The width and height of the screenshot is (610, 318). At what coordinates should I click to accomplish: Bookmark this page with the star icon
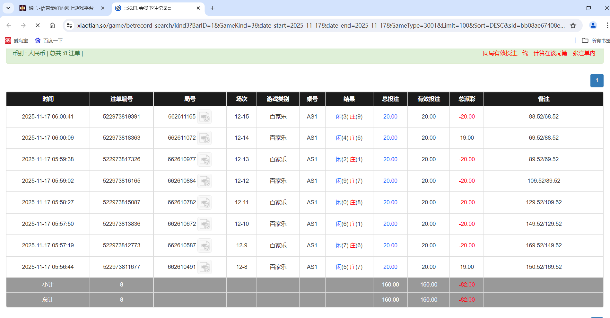(x=573, y=25)
